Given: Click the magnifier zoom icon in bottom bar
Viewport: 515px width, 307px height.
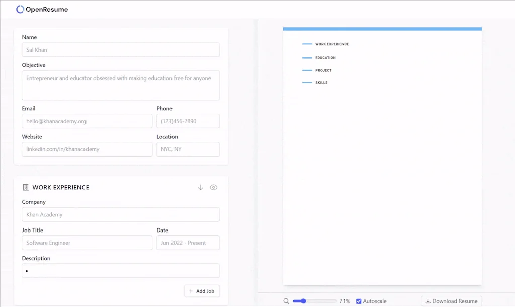Looking at the screenshot, I should click(286, 301).
